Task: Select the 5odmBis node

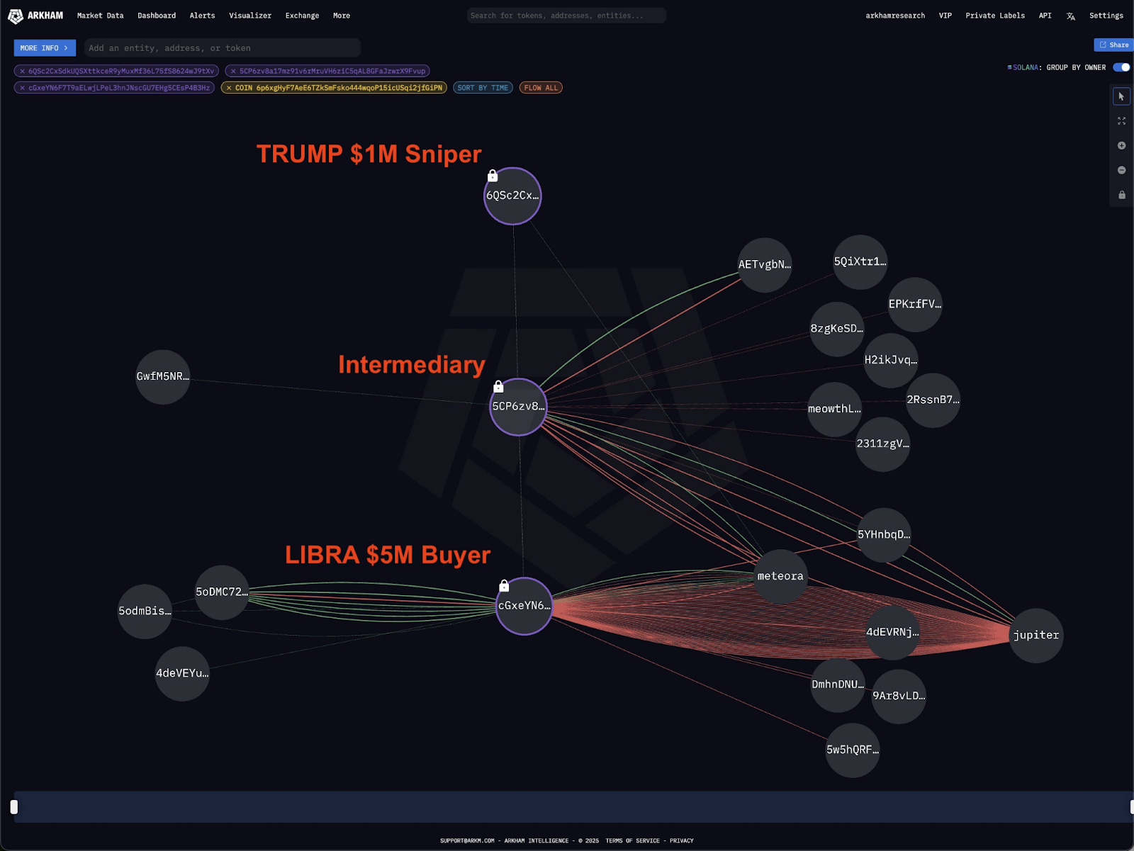Action: 145,612
